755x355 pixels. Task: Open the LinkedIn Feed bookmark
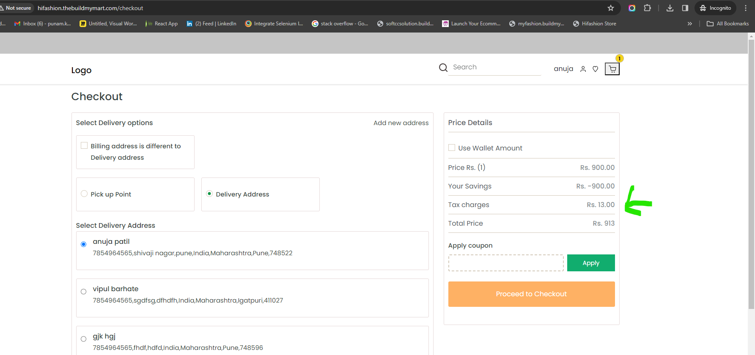coord(211,24)
